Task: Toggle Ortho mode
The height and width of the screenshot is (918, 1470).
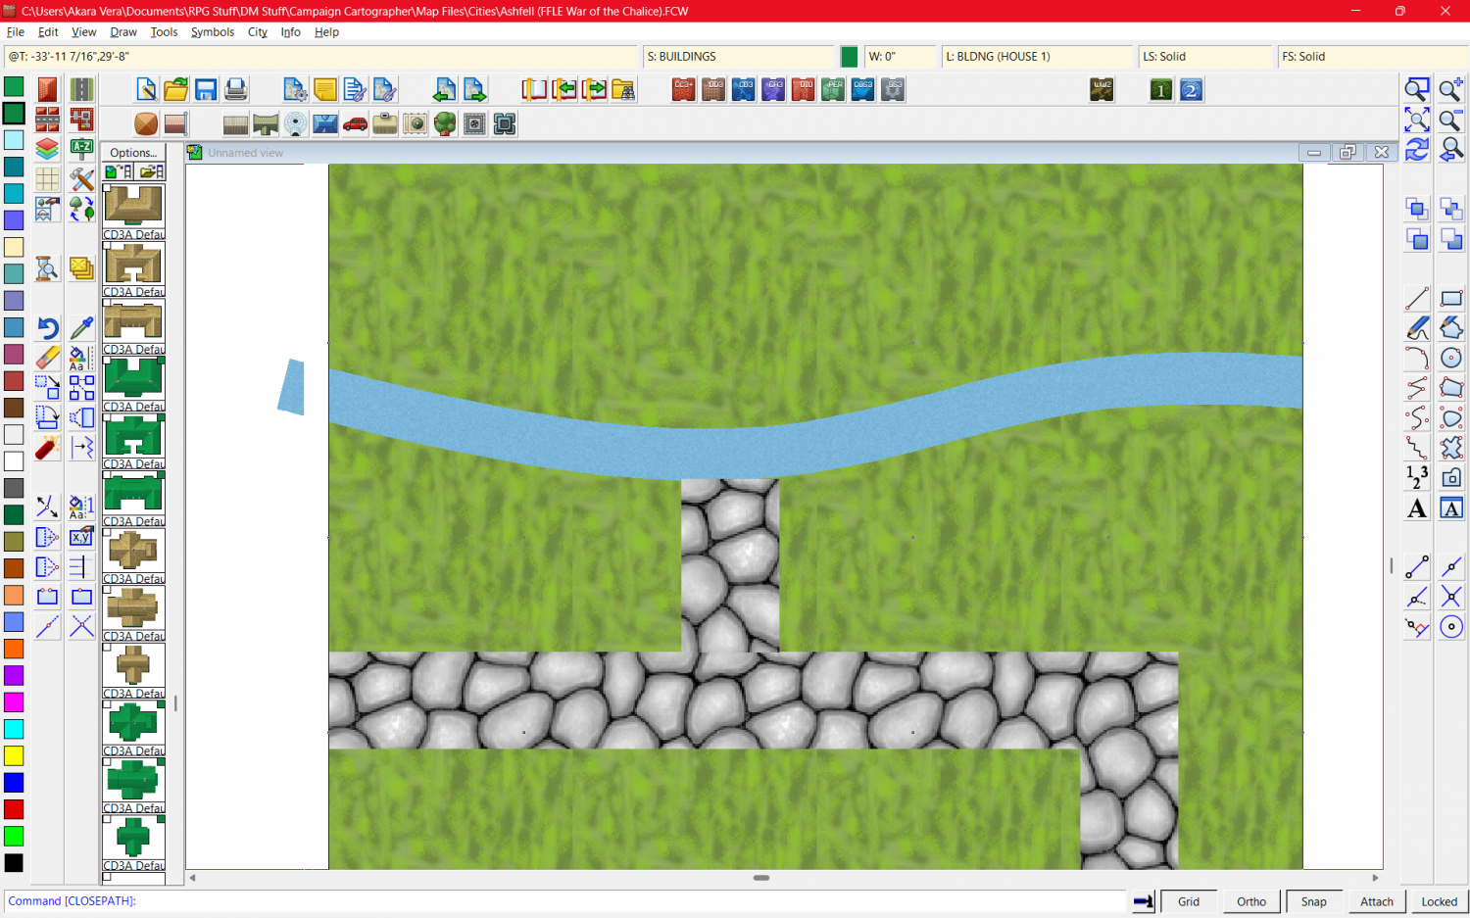Action: coord(1250,901)
